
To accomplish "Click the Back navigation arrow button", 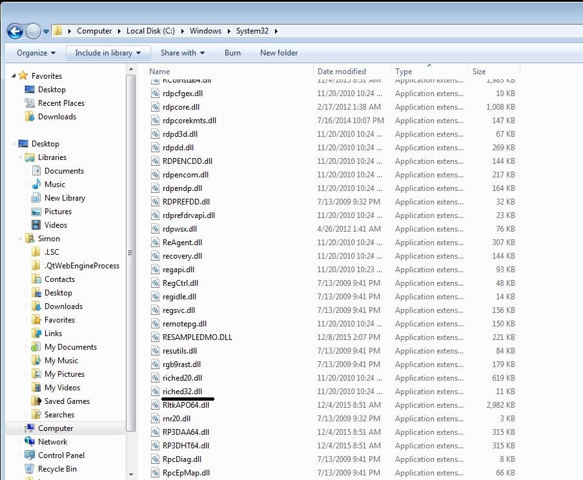I will pos(15,31).
